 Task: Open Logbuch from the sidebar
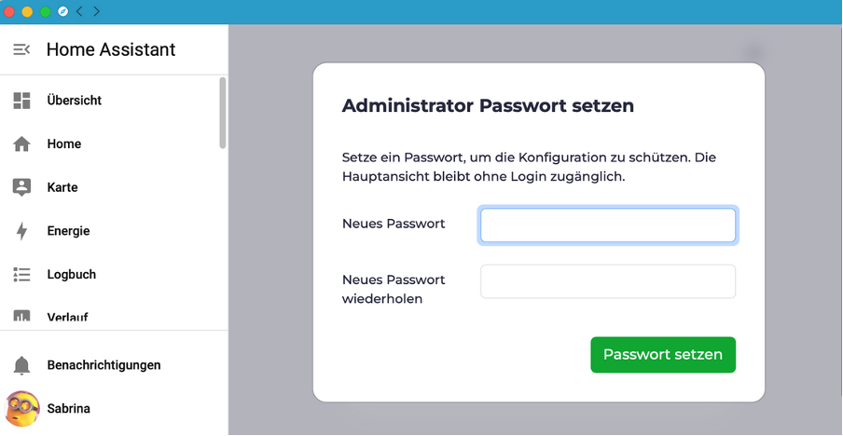coord(72,275)
